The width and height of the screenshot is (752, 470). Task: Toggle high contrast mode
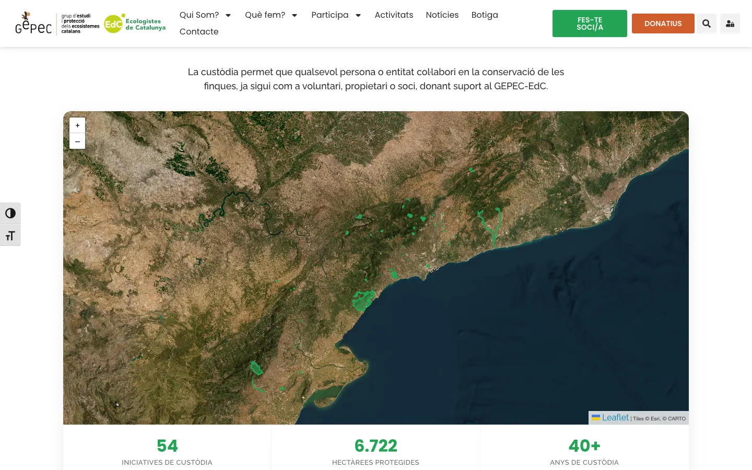10,213
